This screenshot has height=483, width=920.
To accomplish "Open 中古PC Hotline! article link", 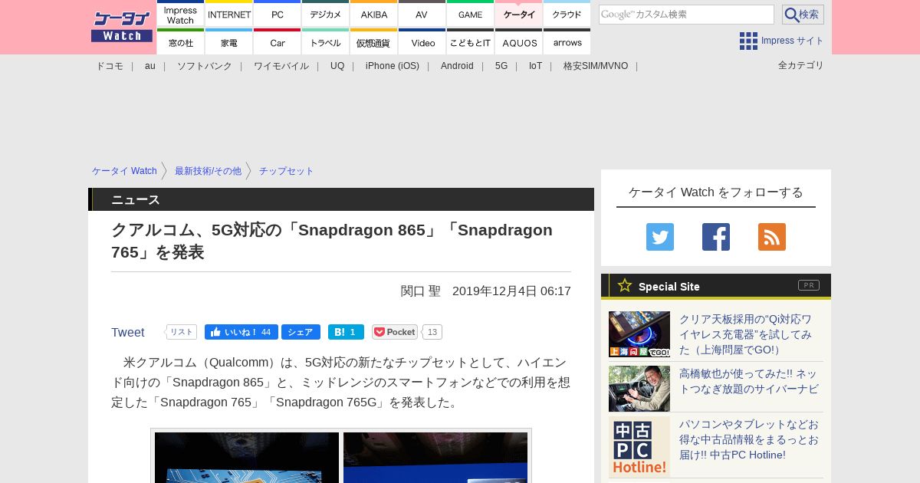I will (748, 439).
